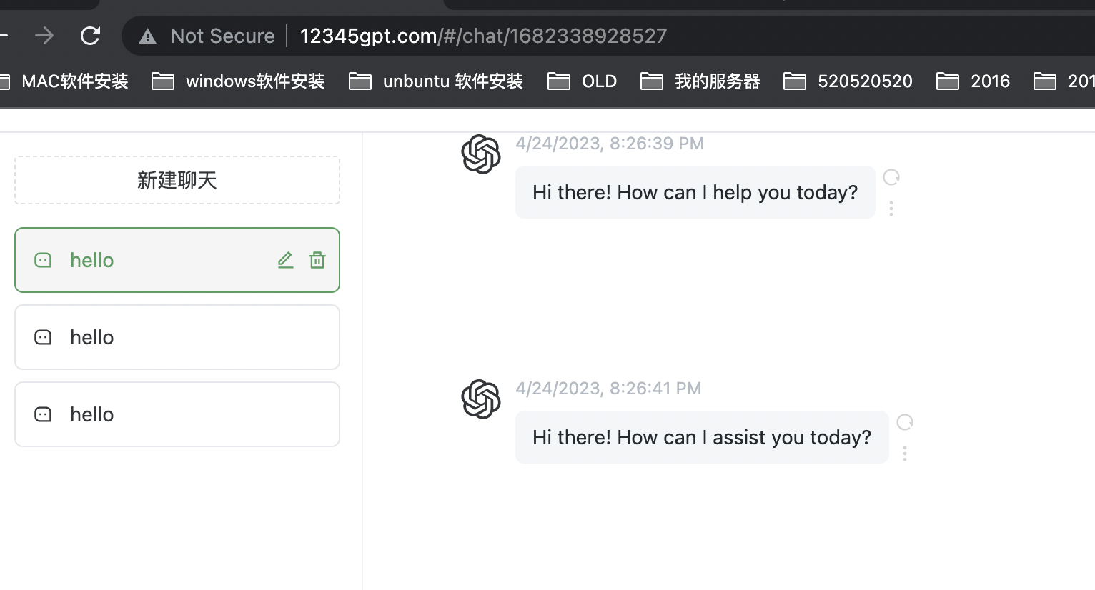
Task: Regenerate the "help you today" response
Action: 891,177
